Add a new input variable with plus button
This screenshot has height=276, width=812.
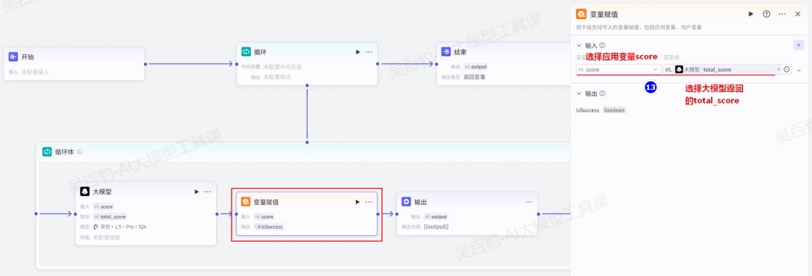click(798, 45)
